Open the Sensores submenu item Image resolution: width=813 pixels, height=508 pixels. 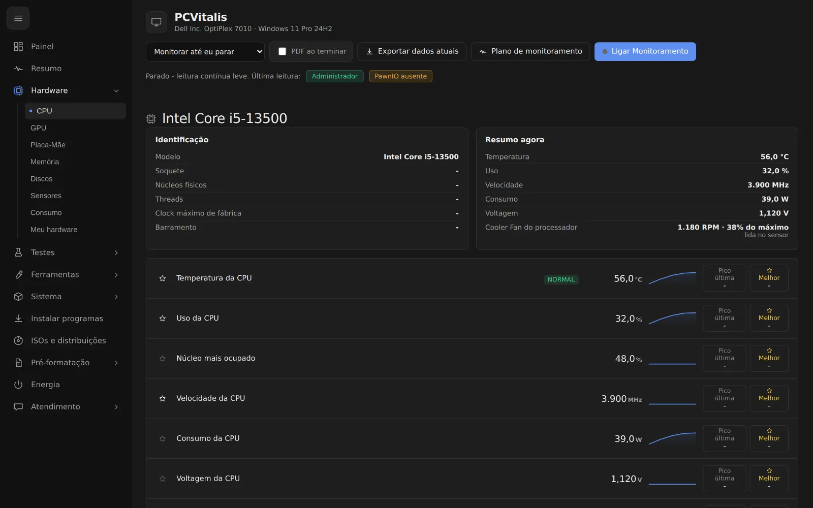pyautogui.click(x=75, y=196)
